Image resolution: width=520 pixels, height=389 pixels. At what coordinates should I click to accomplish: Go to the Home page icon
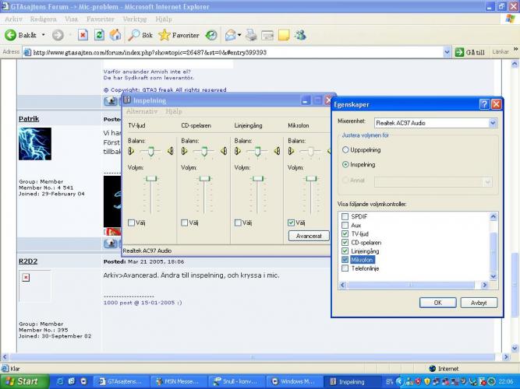click(x=115, y=35)
